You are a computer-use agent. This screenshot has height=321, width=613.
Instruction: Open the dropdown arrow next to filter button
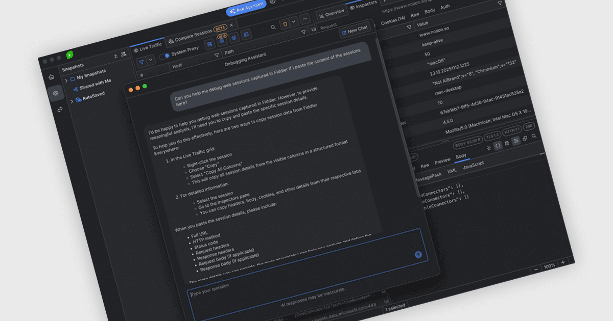point(151,59)
